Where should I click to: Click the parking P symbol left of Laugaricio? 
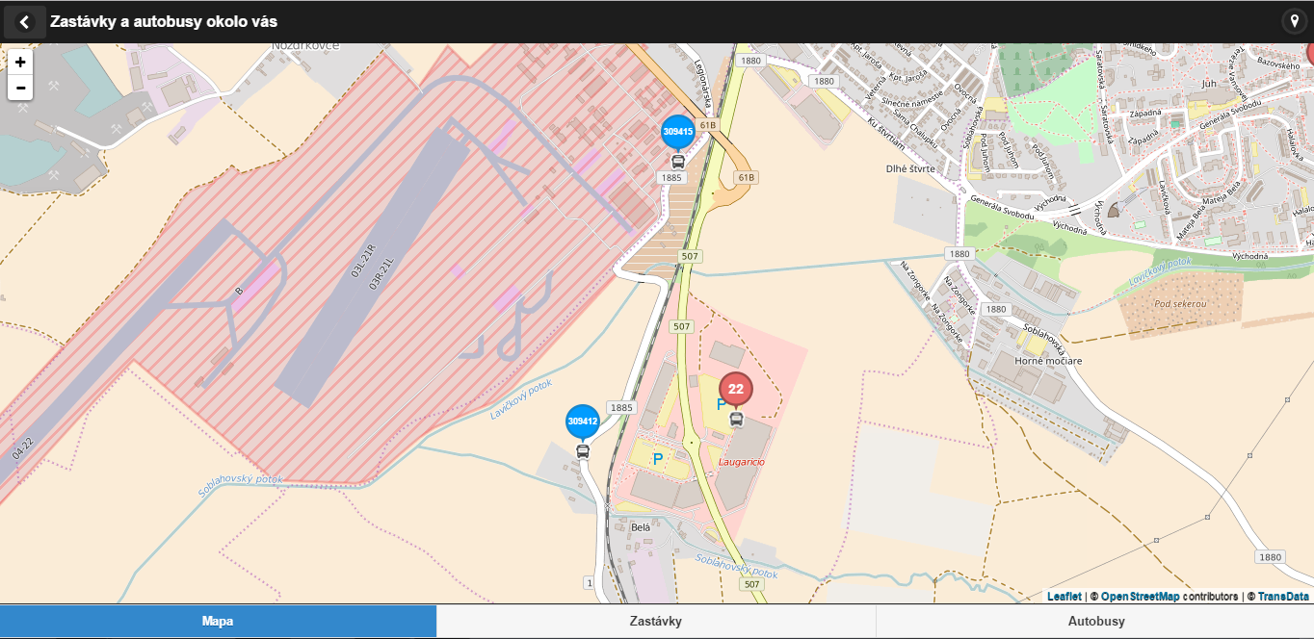[x=658, y=460]
